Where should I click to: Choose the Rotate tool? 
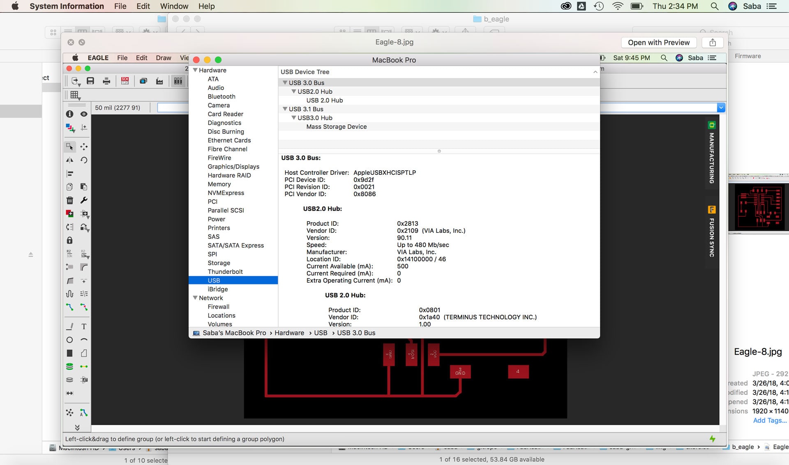coord(84,160)
